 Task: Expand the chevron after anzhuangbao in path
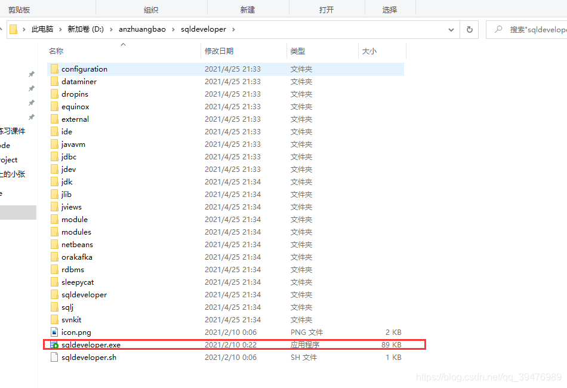pos(173,29)
